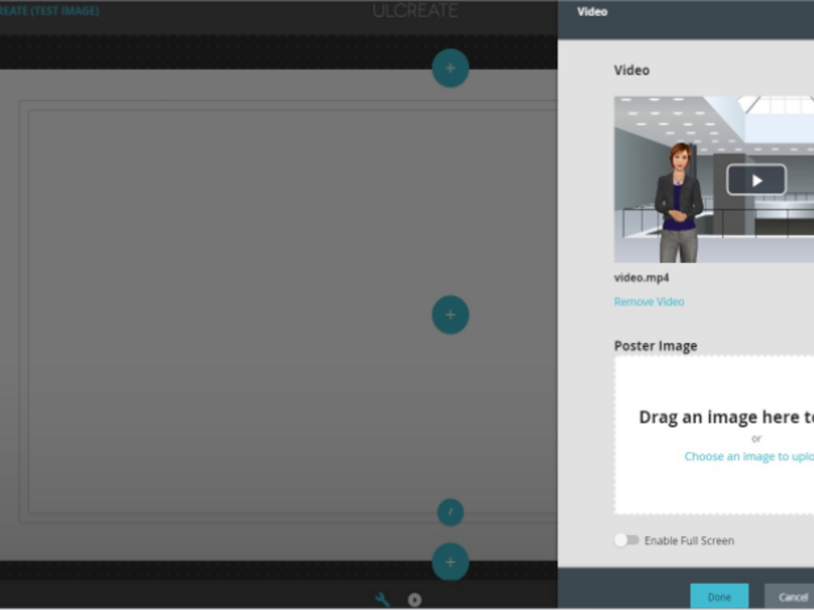The image size is (814, 610).
Task: Click the middle plus add-content button
Action: pyautogui.click(x=450, y=315)
